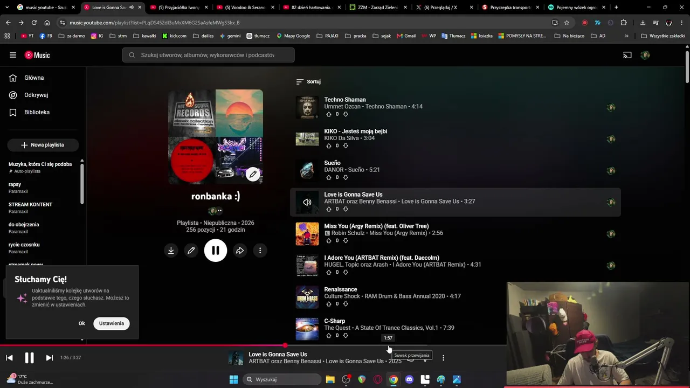Open player bar more actions menu
690x388 pixels.
click(x=443, y=358)
